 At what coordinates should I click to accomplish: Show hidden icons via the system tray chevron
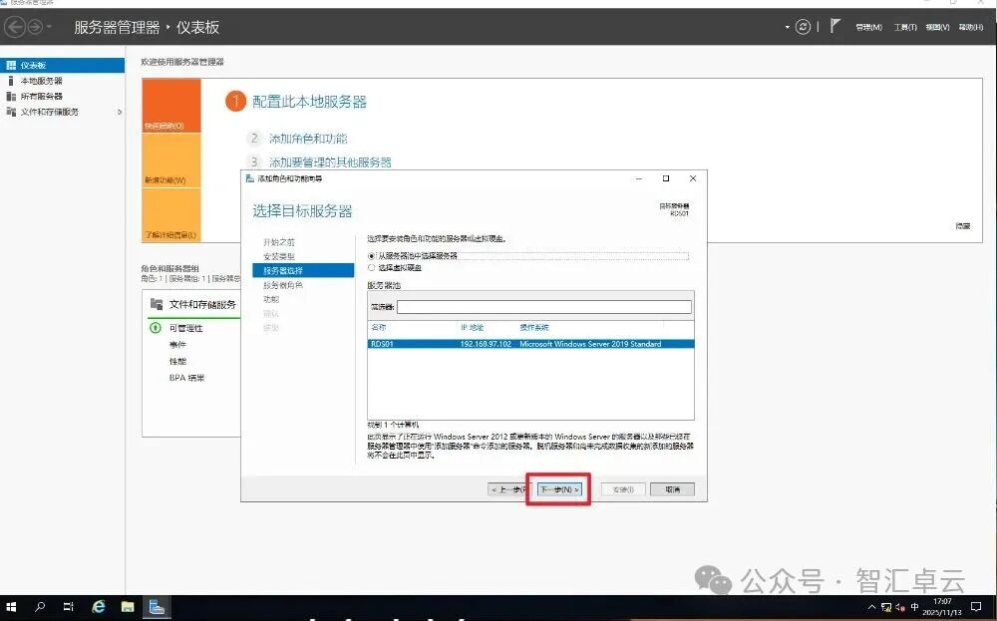click(872, 606)
